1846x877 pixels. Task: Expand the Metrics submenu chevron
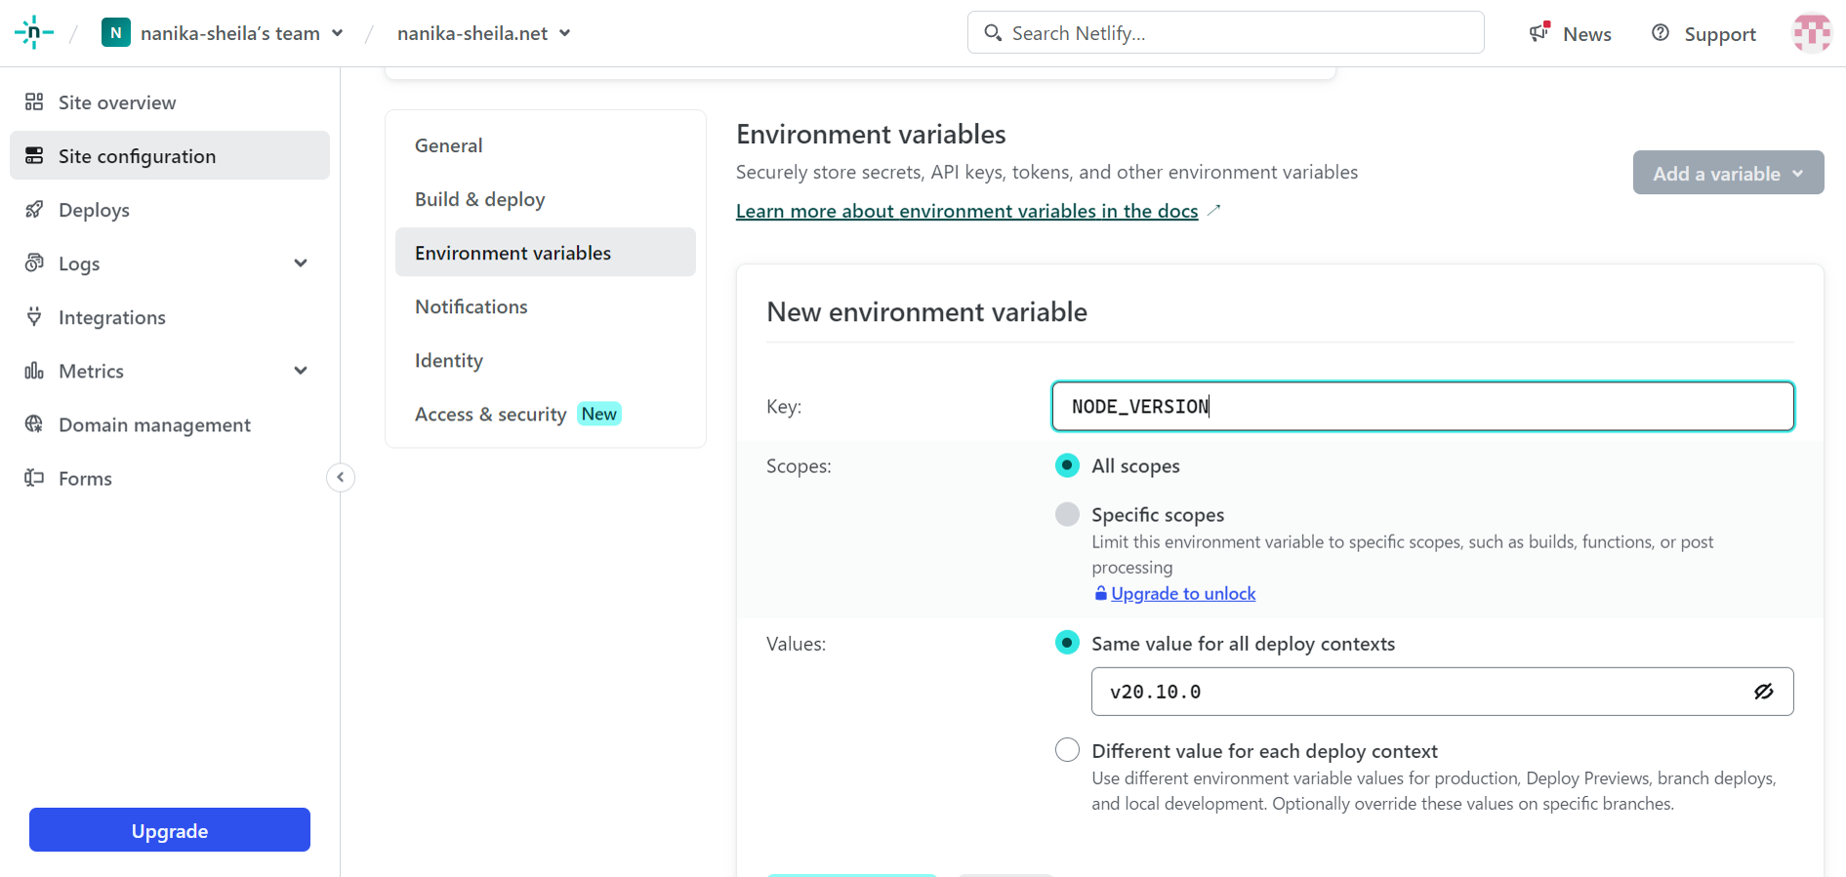coord(301,371)
